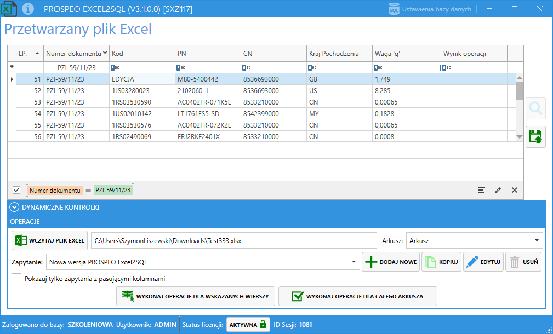Click the LP. filter row equals operator

tap(22, 67)
